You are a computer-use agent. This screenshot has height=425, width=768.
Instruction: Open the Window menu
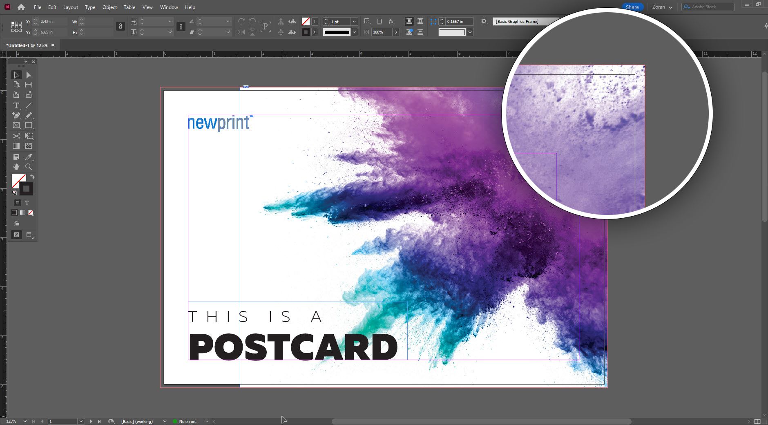(169, 7)
